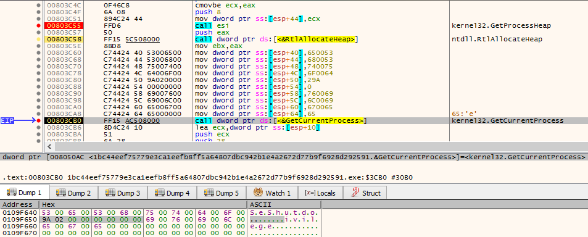
Task: Toggle breakpoint dot at address 00803C5E
Action: pyautogui.click(x=38, y=46)
